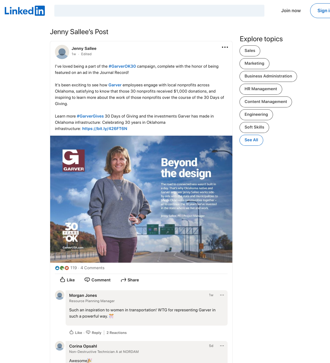Share the post
The height and width of the screenshot is (363, 330).
tap(130, 280)
